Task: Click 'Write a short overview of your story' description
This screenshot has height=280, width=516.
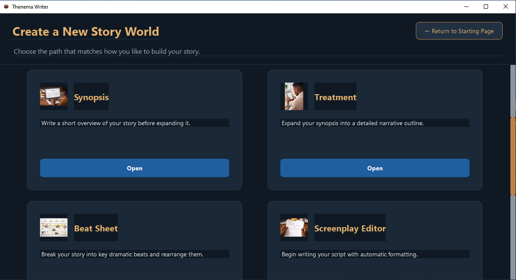Action: [x=116, y=123]
